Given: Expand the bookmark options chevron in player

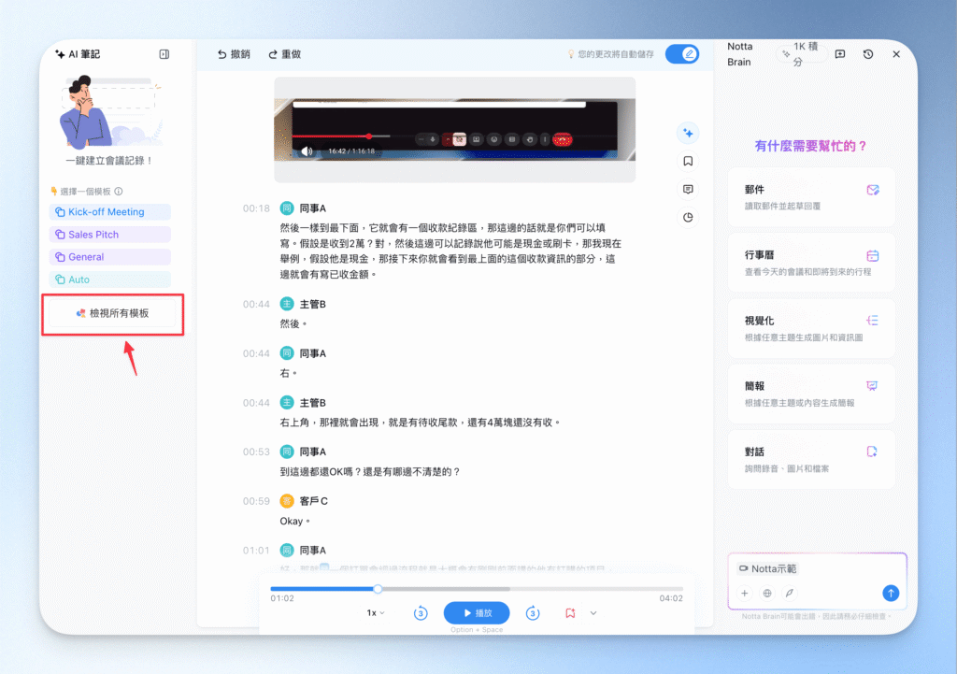Looking at the screenshot, I should [x=593, y=613].
